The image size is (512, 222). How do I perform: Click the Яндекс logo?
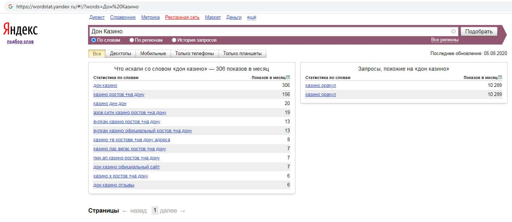pos(20,29)
